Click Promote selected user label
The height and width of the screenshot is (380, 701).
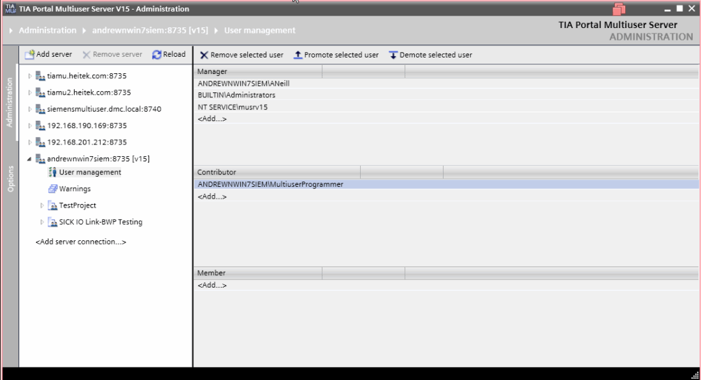(x=341, y=55)
